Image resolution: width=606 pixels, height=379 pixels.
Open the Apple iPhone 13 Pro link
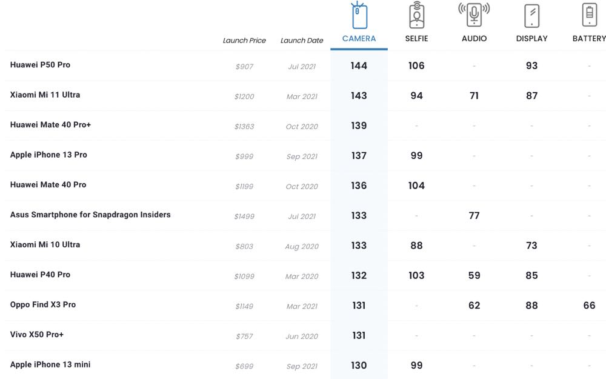[48, 155]
